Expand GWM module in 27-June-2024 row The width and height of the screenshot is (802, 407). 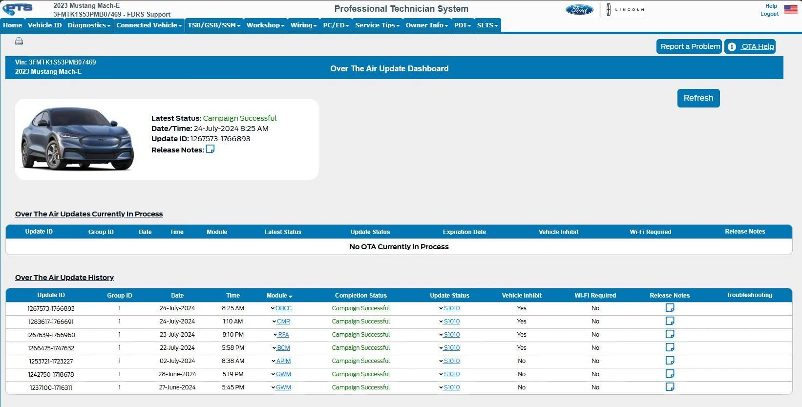[281, 387]
